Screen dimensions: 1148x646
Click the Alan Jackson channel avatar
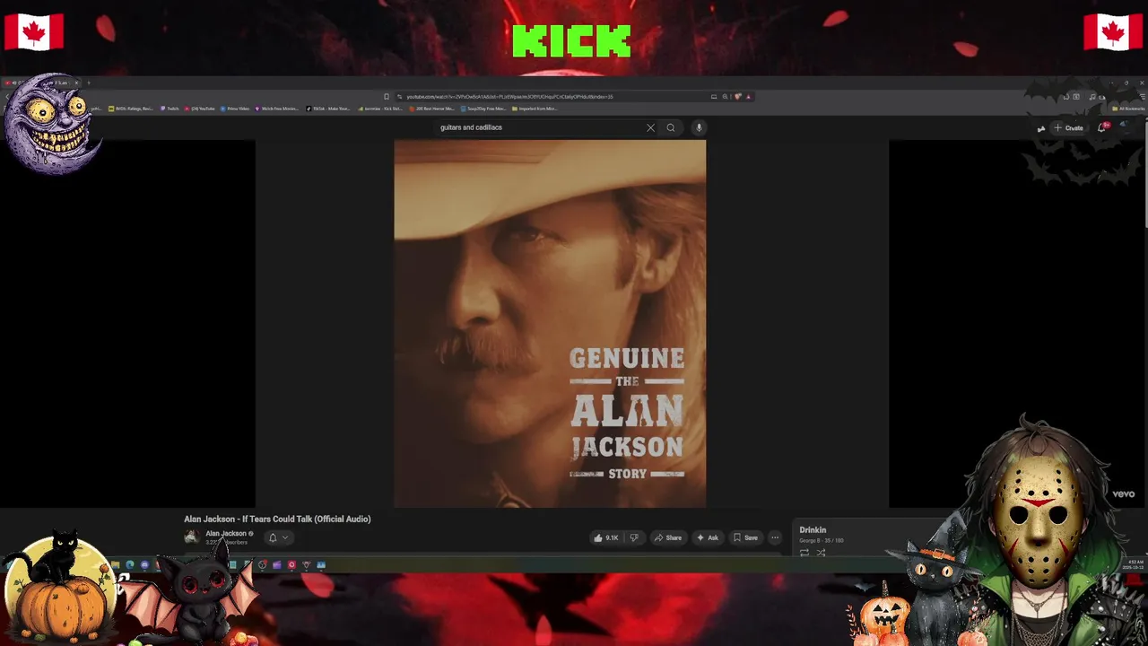click(x=191, y=537)
